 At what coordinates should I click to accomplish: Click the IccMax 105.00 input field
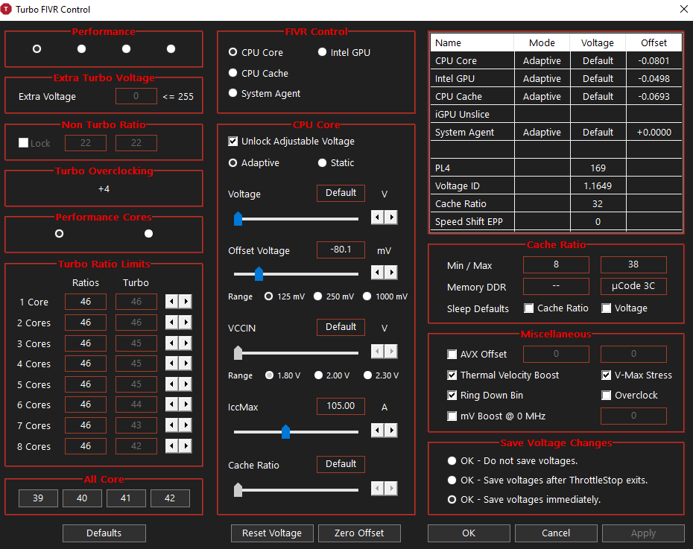point(341,406)
